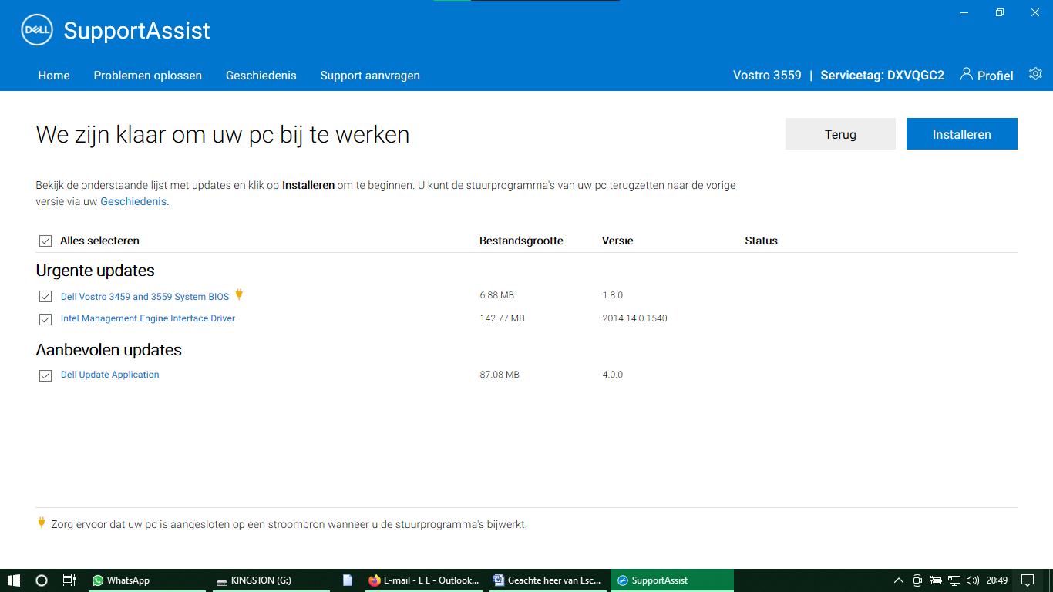Open Intel Management Engine Interface Driver link
Screen dimensions: 1053x592
[x=148, y=318]
